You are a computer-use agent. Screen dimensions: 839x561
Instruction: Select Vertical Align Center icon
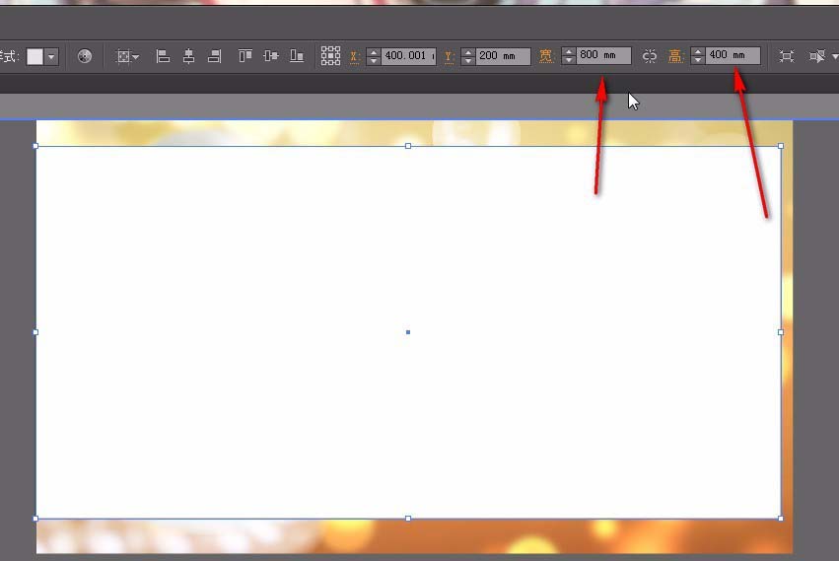click(271, 55)
